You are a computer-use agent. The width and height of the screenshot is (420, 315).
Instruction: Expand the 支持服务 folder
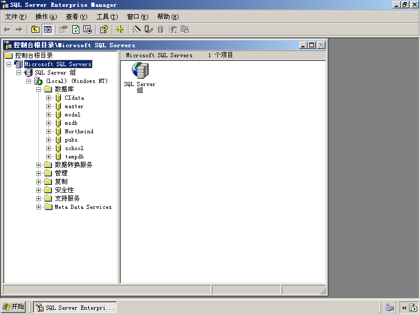click(38, 198)
